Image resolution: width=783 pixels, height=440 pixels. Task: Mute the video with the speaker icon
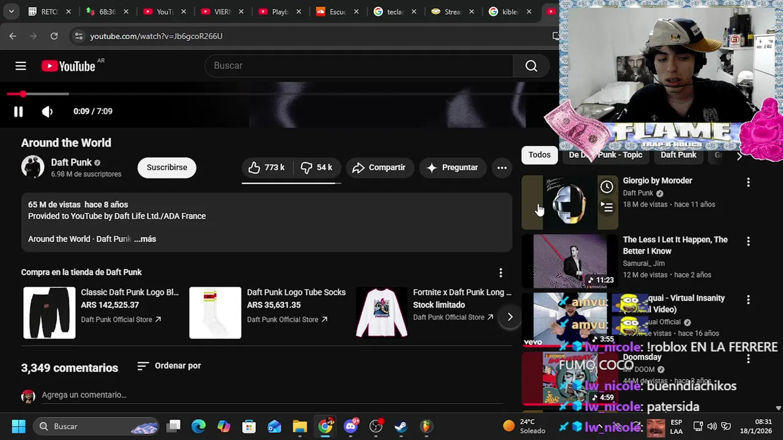click(47, 111)
